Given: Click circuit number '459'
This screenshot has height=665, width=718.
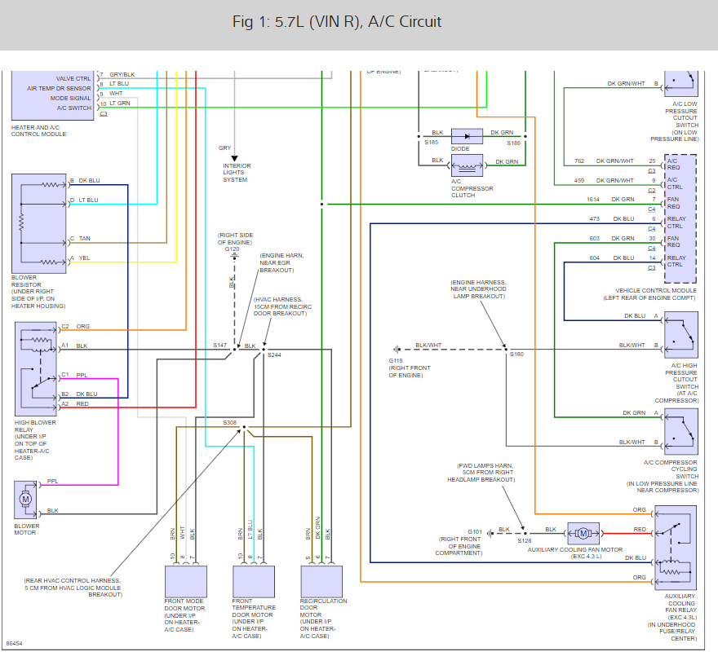Looking at the screenshot, I should 579,181.
